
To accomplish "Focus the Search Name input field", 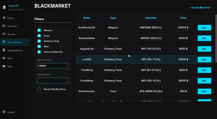I will (x=53, y=81).
